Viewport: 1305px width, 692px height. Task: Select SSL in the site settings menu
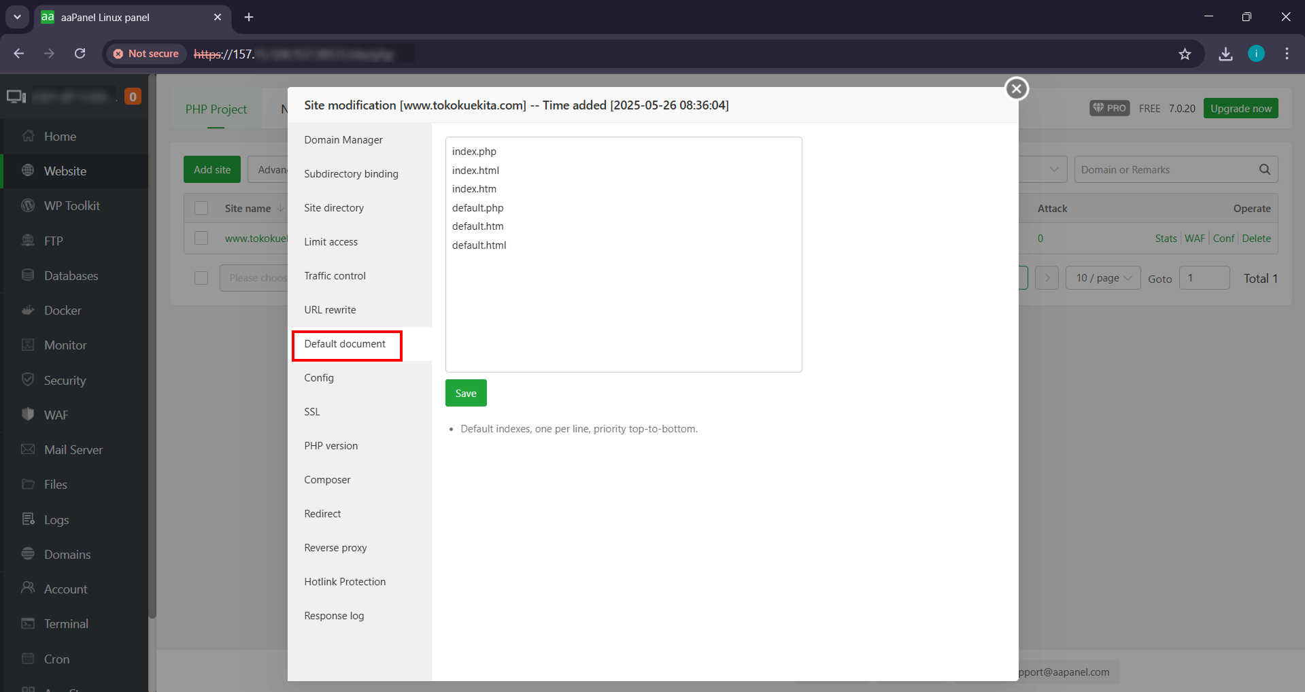[x=312, y=412]
